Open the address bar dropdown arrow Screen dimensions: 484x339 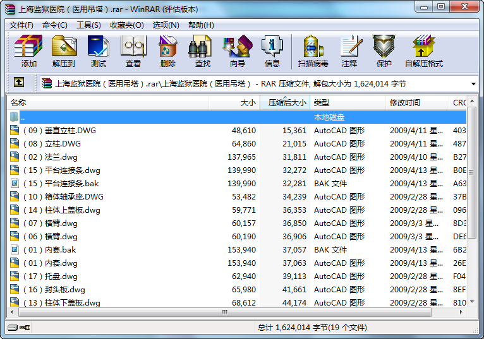[473, 84]
